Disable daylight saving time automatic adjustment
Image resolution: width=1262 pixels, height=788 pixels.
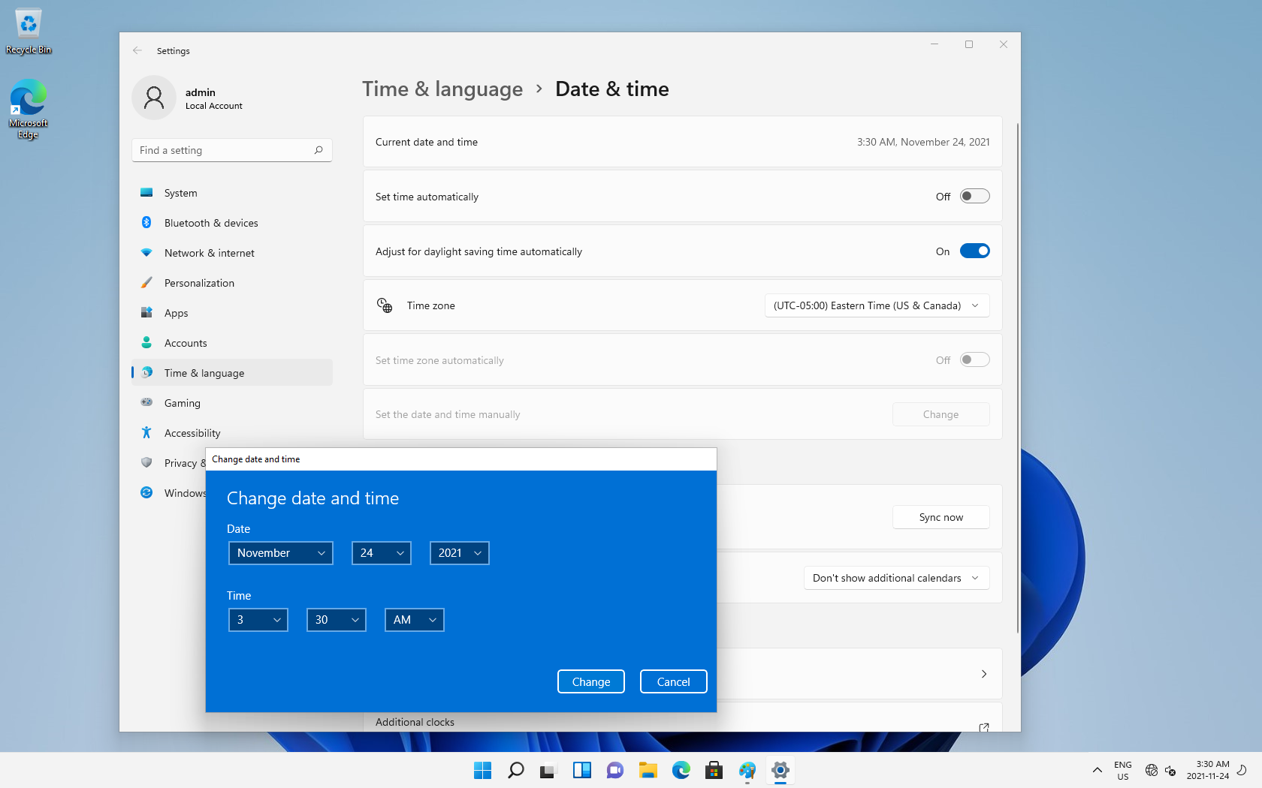coord(974,251)
